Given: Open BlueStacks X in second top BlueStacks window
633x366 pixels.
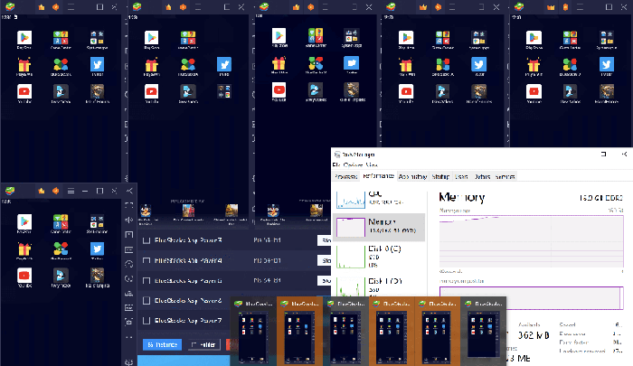Looking at the screenshot, I should pyautogui.click(x=188, y=64).
